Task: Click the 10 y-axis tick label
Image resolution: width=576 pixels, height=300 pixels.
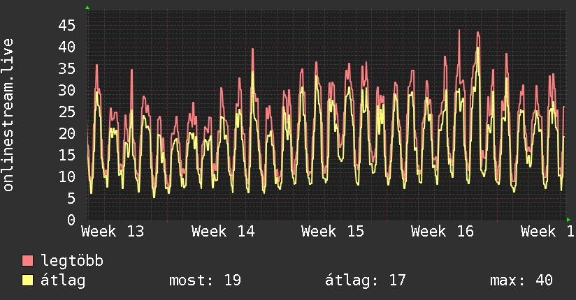Action: point(67,177)
